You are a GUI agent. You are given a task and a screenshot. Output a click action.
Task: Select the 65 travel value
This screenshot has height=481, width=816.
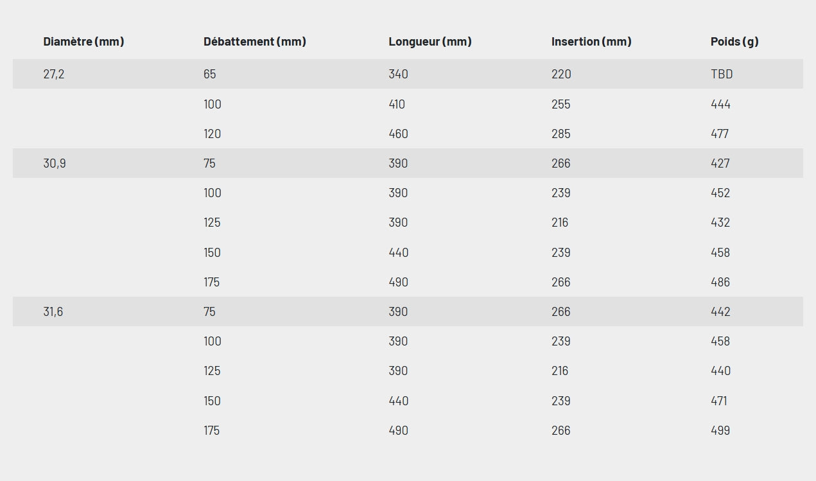[x=210, y=74]
